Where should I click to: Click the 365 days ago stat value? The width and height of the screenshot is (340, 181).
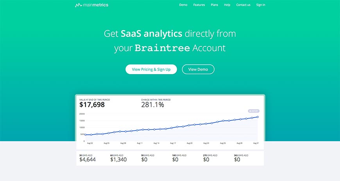click(236, 160)
